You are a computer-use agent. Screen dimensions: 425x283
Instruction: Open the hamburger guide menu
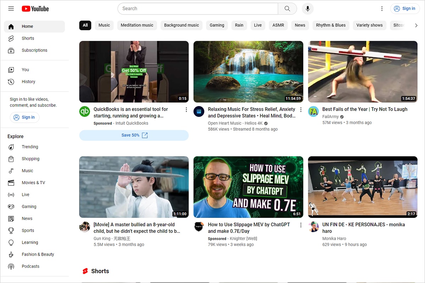pos(11,8)
